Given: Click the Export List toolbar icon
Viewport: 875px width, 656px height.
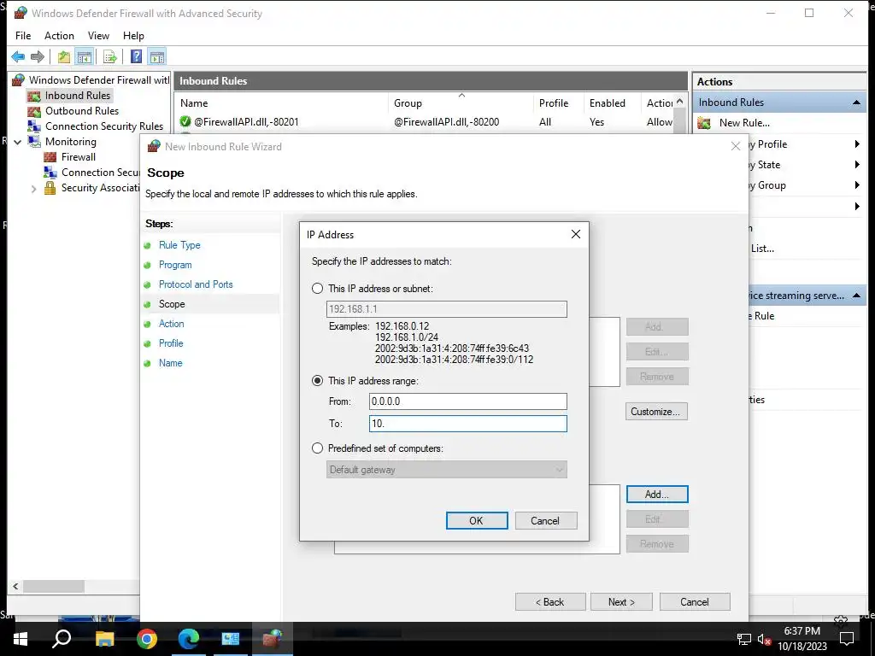Looking at the screenshot, I should point(110,56).
